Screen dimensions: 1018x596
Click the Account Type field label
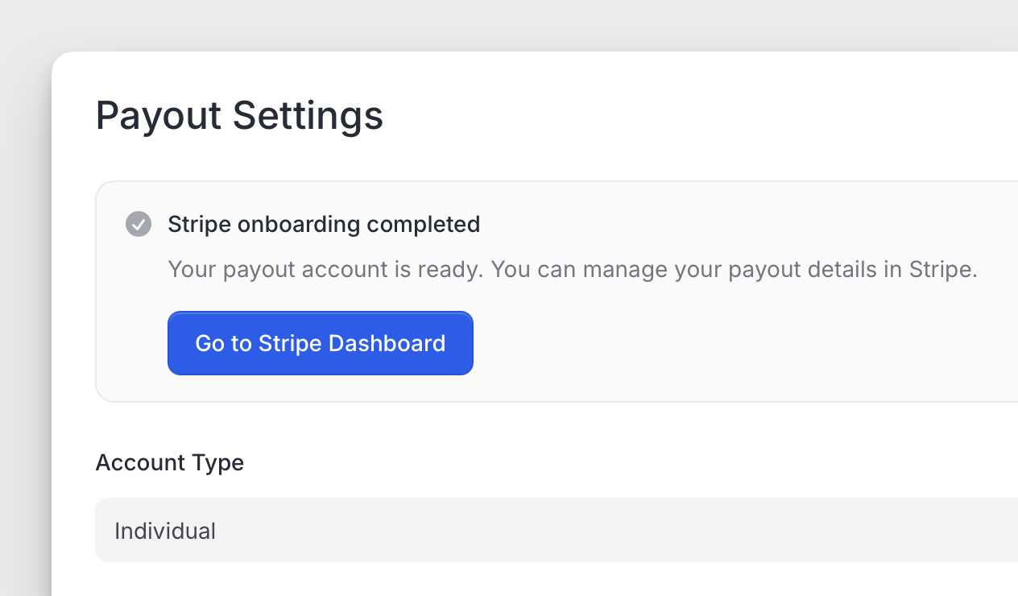(169, 462)
